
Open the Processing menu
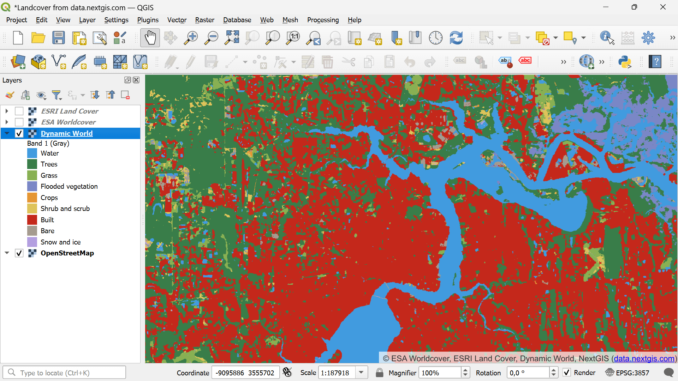pos(323,20)
